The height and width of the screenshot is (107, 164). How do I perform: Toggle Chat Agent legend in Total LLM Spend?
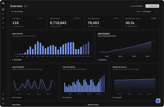point(67,97)
